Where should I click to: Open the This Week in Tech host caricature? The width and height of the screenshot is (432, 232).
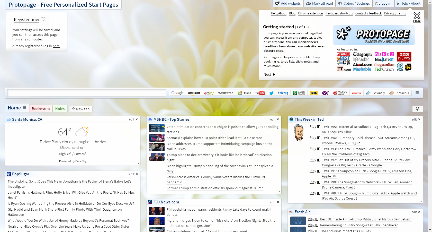[299, 133]
